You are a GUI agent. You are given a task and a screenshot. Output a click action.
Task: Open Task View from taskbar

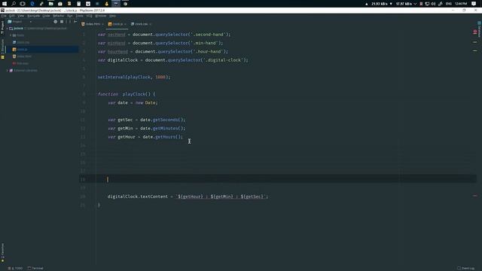pos(23,4)
